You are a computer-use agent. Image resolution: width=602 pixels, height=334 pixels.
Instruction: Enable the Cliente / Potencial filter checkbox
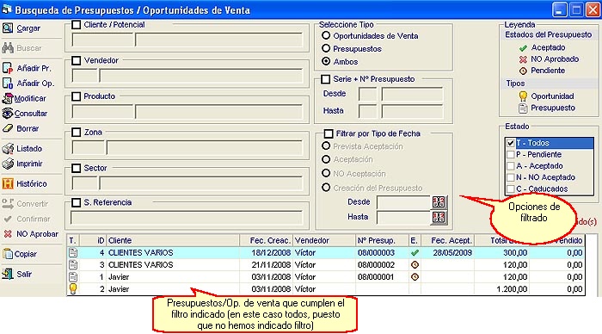[x=76, y=25]
